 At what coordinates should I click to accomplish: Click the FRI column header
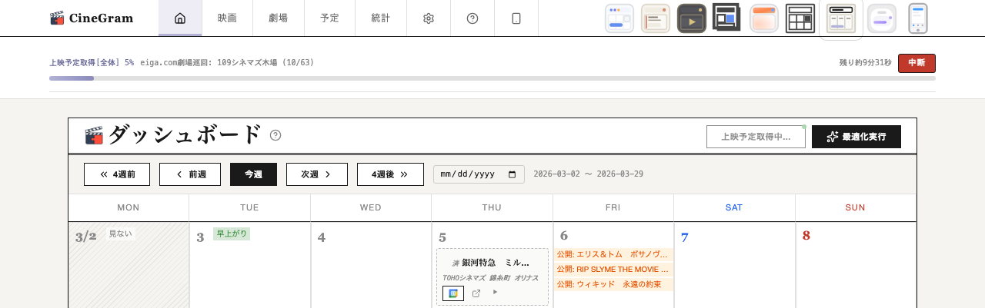(613, 208)
